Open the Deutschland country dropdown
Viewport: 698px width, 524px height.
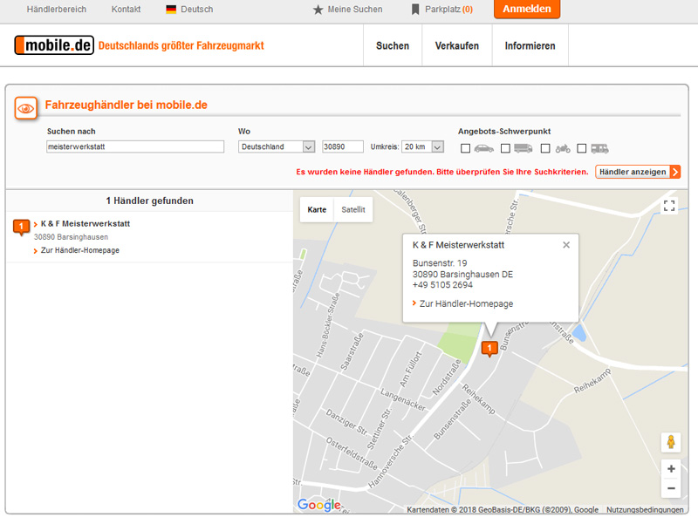pyautogui.click(x=277, y=146)
